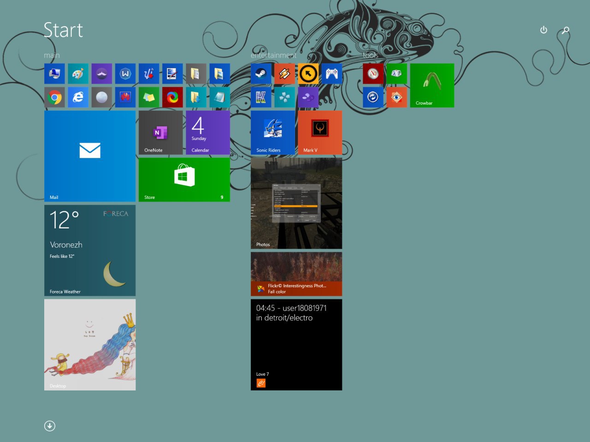Open the Huawei logo tile

click(125, 97)
